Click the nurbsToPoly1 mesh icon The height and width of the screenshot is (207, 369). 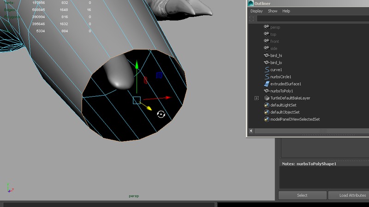(x=267, y=91)
